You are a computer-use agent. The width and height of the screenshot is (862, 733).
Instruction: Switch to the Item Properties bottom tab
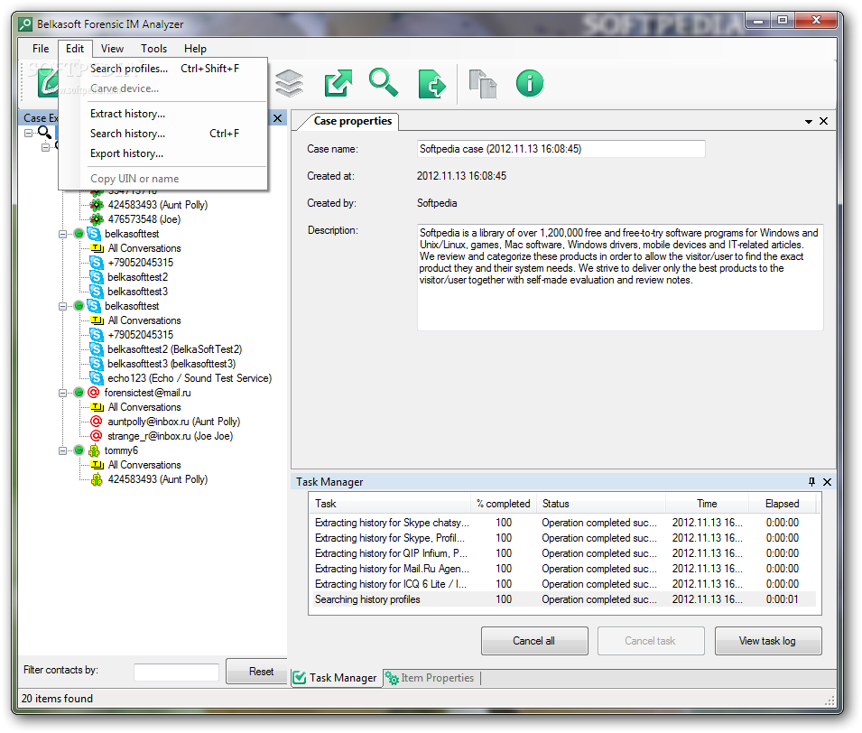click(431, 677)
